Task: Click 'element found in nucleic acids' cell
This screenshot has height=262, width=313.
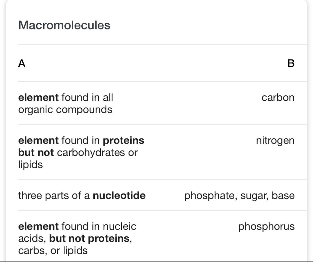Action: coord(77,238)
